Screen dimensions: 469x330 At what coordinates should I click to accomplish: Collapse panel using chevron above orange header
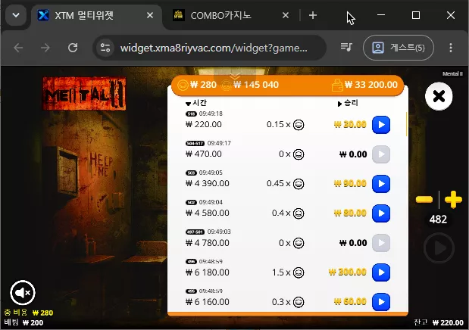[235, 76]
